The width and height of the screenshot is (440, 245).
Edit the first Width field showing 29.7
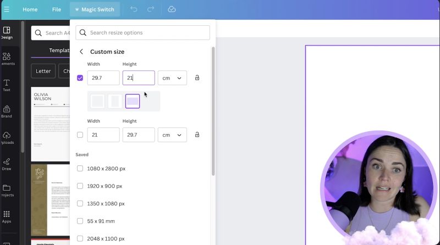coord(103,78)
